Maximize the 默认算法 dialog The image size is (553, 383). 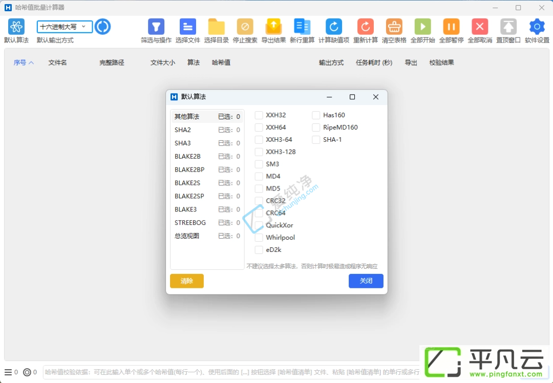click(x=352, y=97)
